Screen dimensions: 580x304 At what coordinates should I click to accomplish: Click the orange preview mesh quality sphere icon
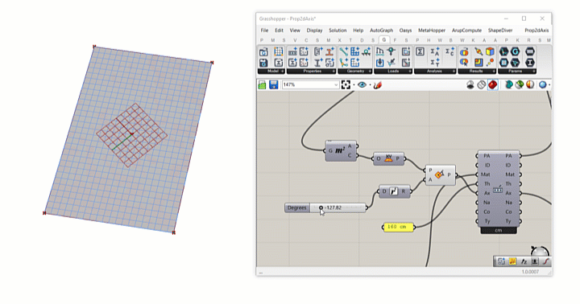530,85
